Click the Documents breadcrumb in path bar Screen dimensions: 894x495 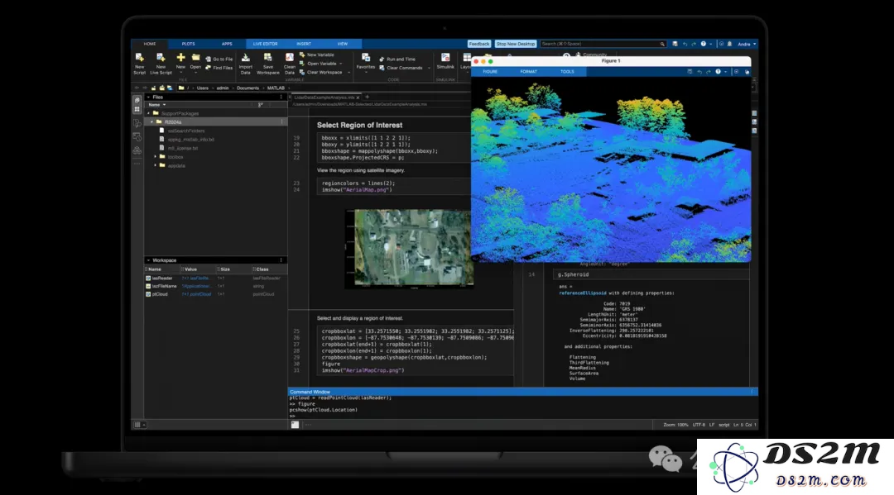[x=248, y=88]
